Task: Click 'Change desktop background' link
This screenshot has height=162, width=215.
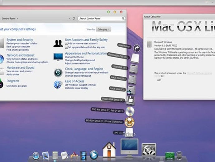Action: coord(80,60)
